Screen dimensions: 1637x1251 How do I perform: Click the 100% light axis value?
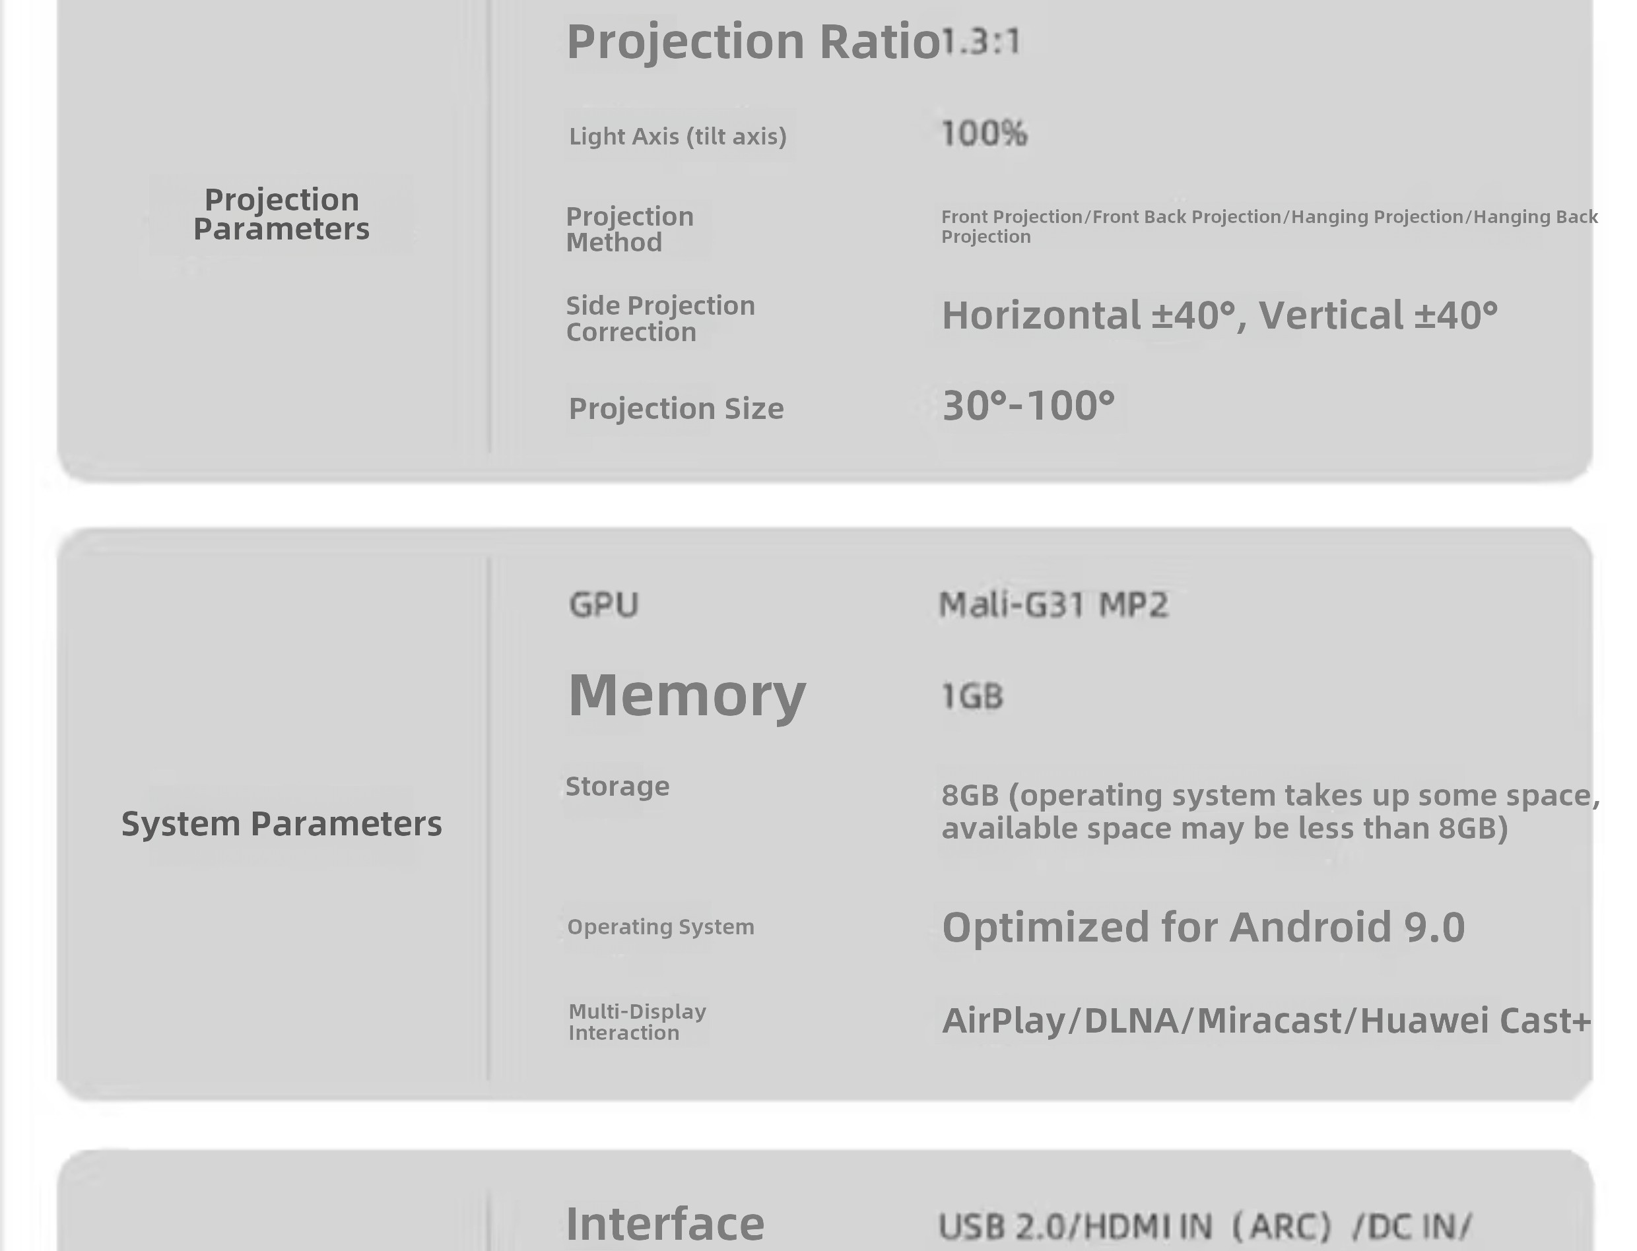(984, 134)
